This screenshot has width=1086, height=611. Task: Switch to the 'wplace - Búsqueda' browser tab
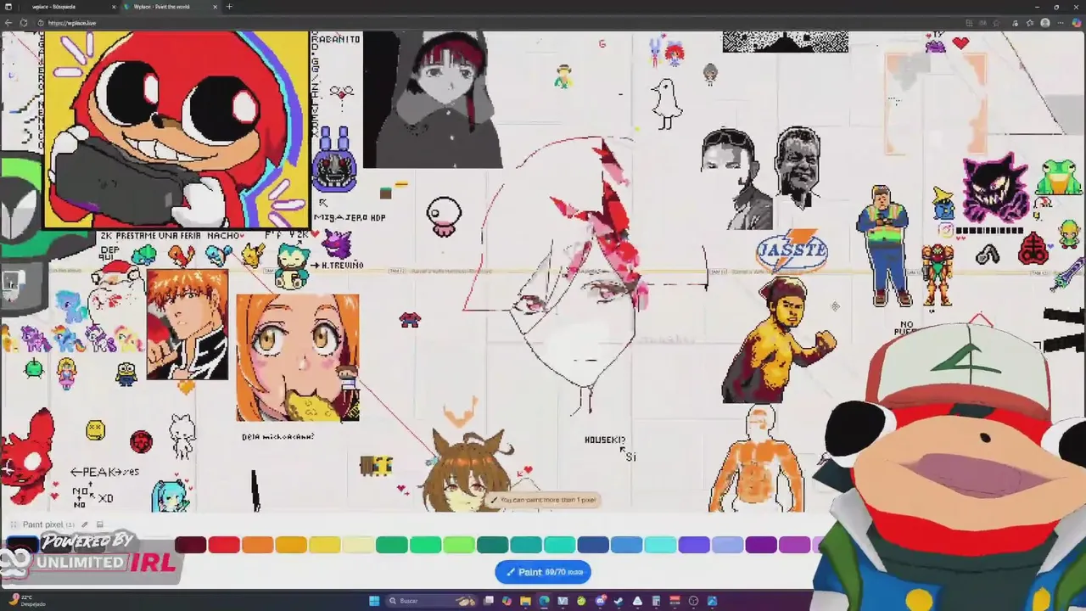(65, 7)
